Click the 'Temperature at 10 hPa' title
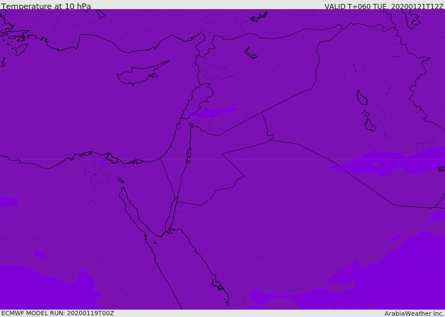The image size is (445, 317). pos(46,6)
